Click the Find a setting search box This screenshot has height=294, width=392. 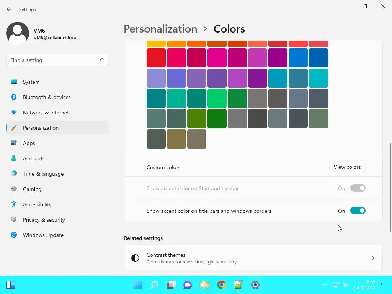(x=57, y=60)
